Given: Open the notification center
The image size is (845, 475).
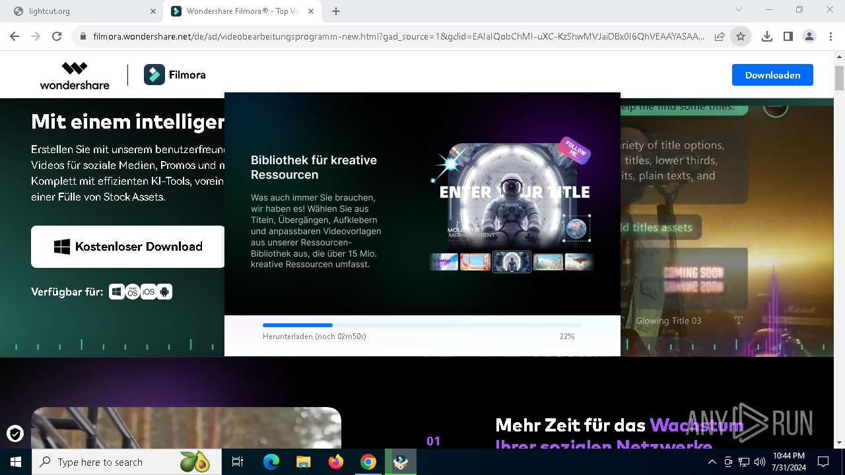Looking at the screenshot, I should pos(823,462).
